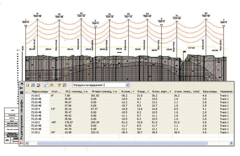Select the angle cell '-48°'

[54, 122]
